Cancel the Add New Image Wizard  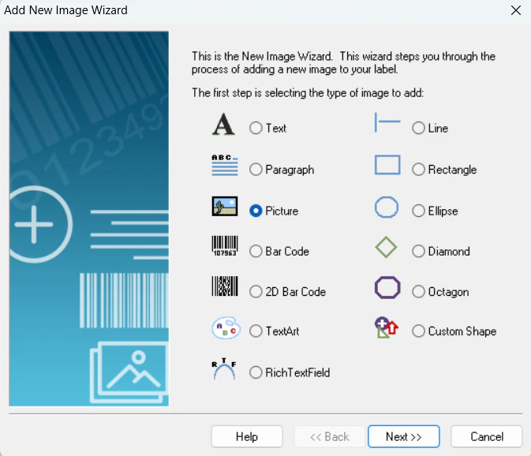point(487,436)
